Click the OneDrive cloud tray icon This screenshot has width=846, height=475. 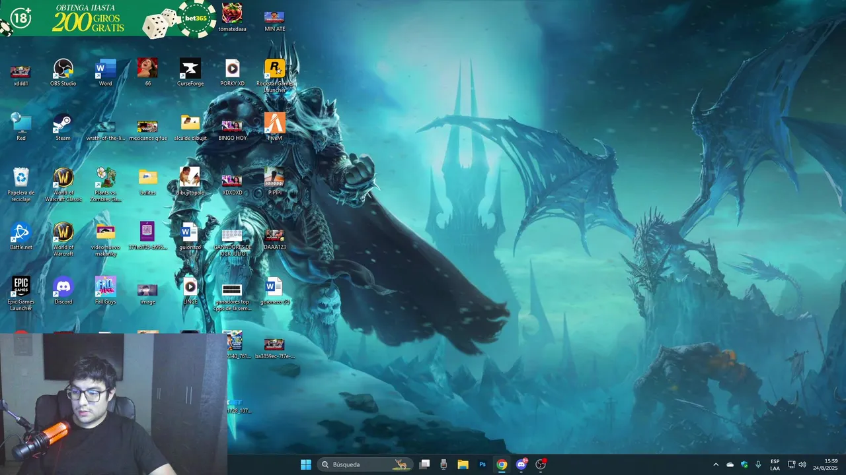[730, 464]
